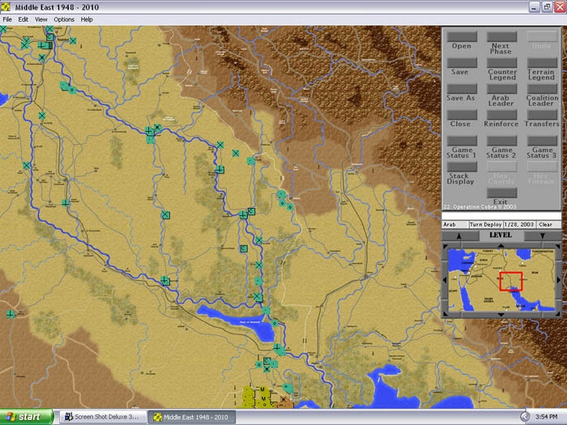Click the system tray icon beside the clock
Screen dimensions: 567x425
click(x=525, y=417)
